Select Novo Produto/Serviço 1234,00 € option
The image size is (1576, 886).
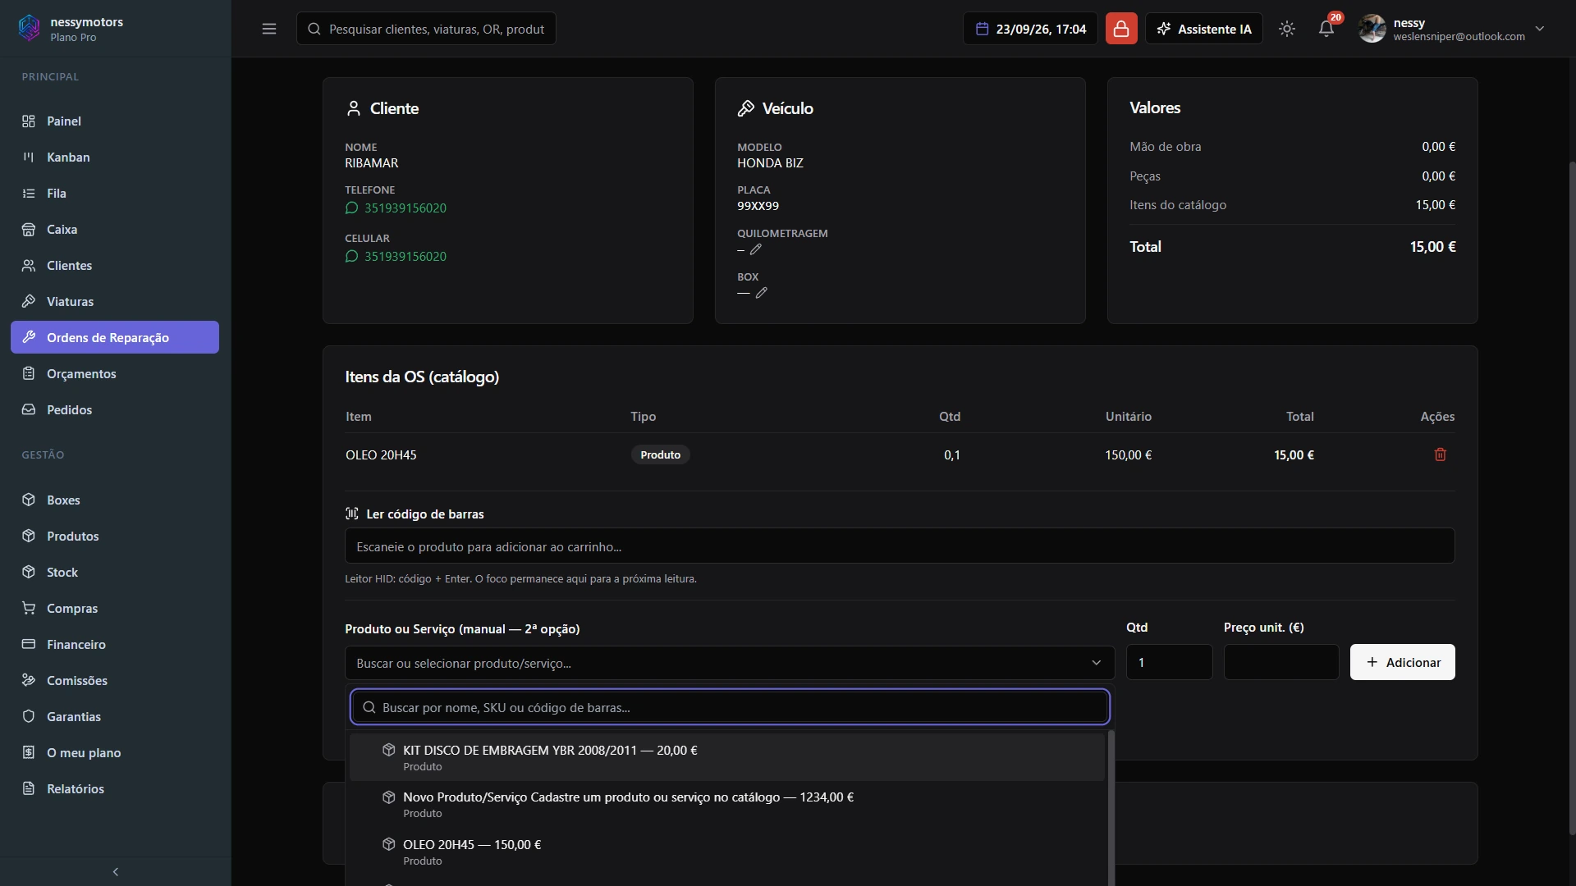[727, 804]
